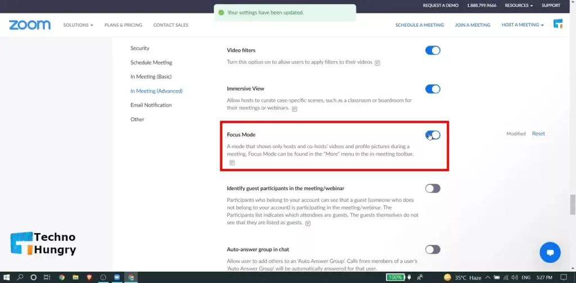Click the Zoom logo
The image size is (576, 283).
pos(30,25)
